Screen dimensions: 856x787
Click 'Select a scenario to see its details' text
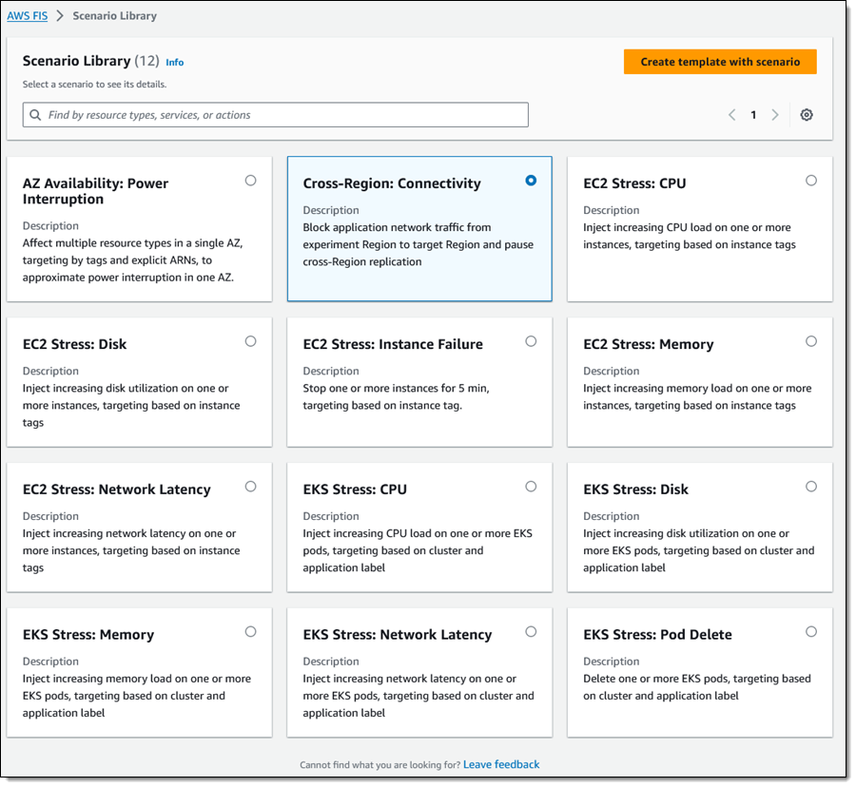pos(94,85)
